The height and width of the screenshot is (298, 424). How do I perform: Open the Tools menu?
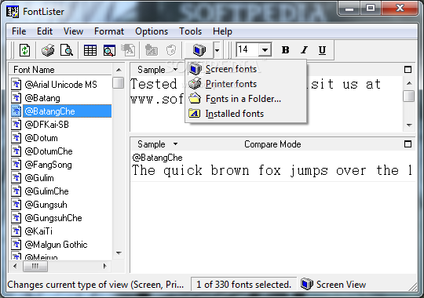point(190,31)
